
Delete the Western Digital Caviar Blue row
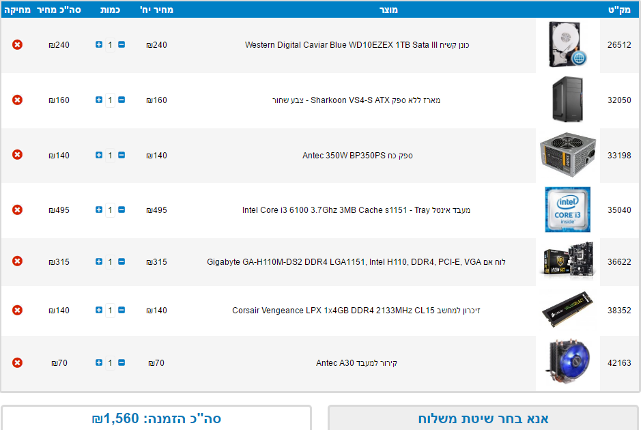click(x=17, y=44)
